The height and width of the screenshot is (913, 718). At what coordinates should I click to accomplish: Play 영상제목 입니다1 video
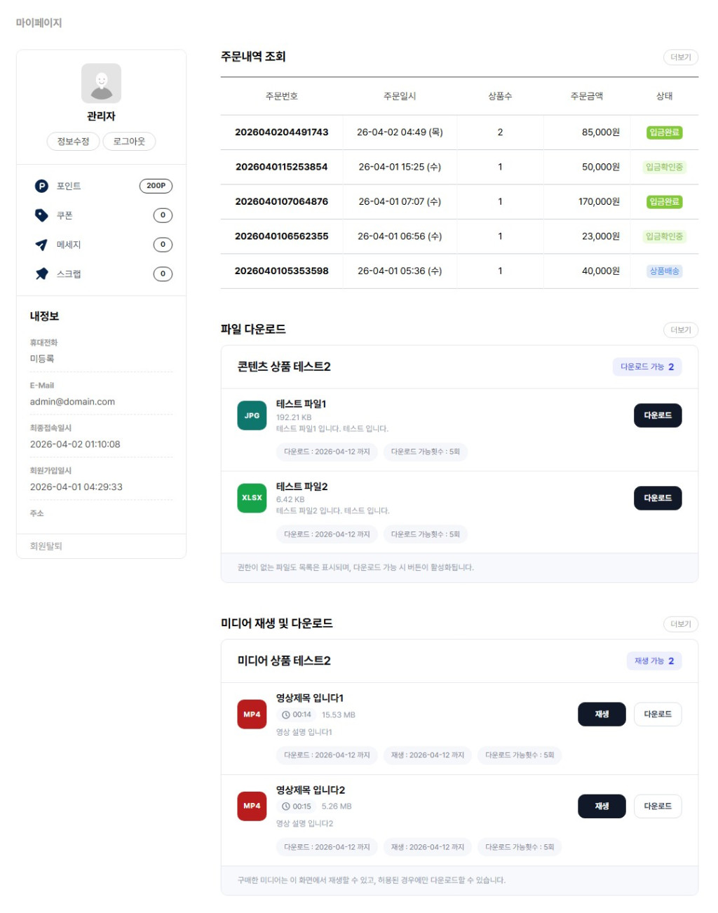(601, 715)
